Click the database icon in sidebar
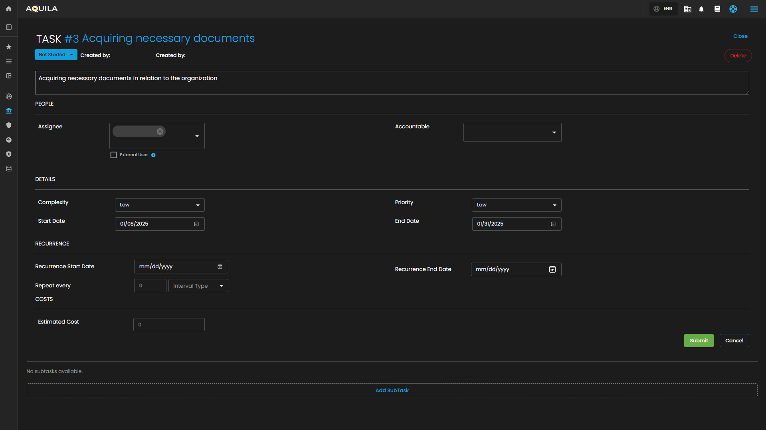766x430 pixels. click(9, 169)
